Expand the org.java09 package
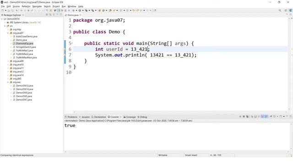This screenshot has width=293, height=165. click(8, 61)
